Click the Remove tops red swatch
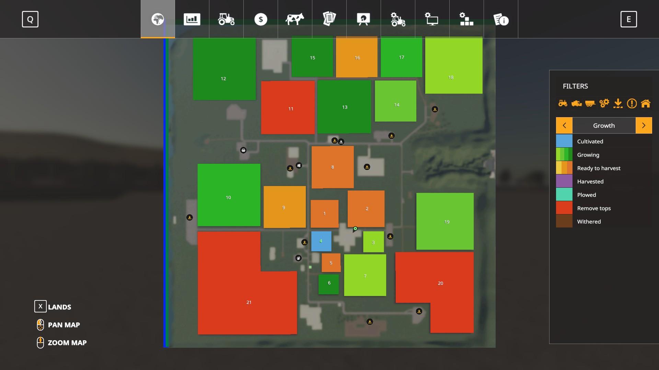 click(x=564, y=208)
